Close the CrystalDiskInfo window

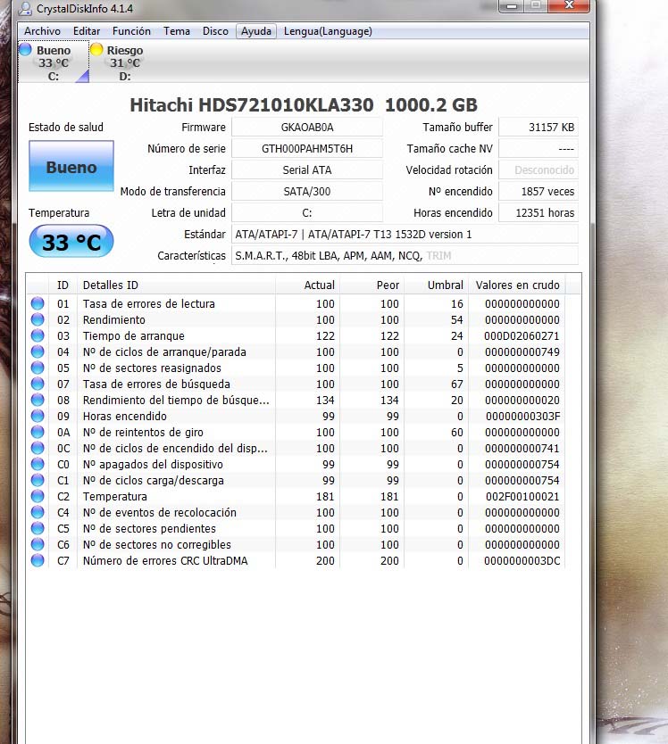(569, 5)
